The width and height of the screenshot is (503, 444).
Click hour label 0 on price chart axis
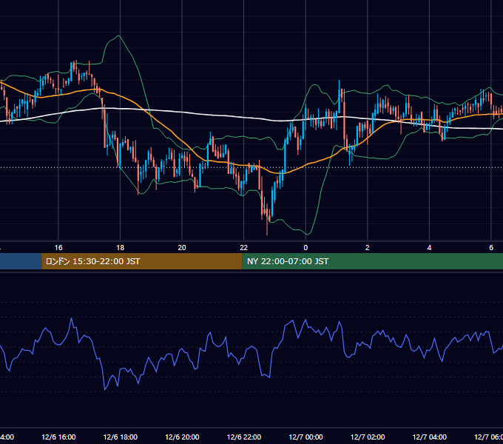click(x=305, y=248)
